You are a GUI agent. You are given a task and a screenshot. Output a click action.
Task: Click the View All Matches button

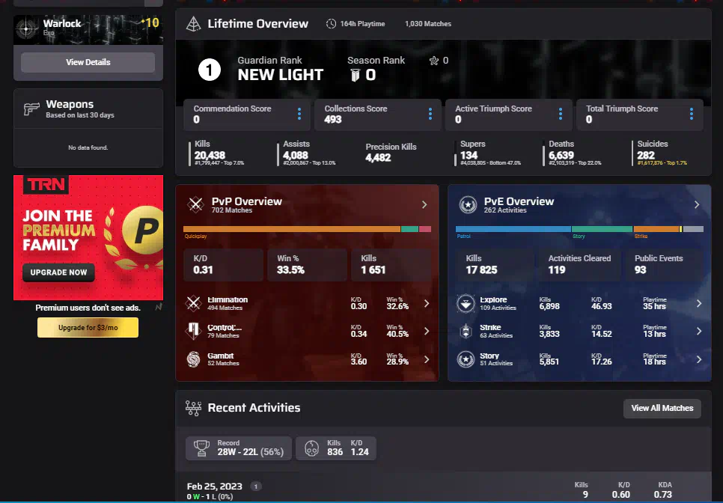[x=662, y=408]
